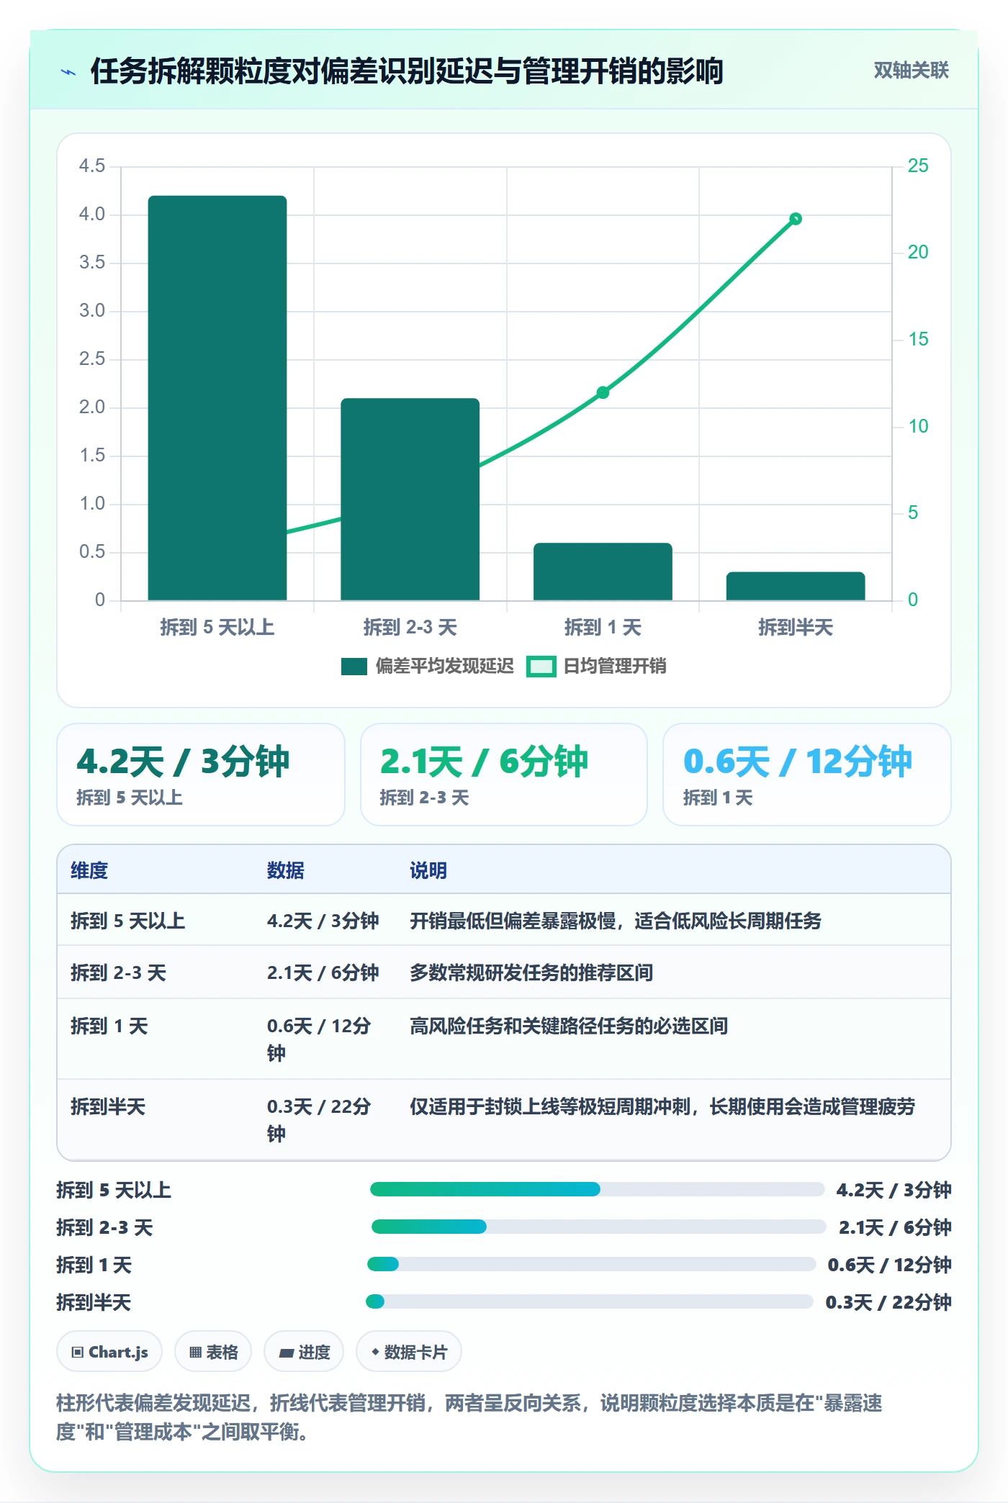Click the lightning bolt icon beside the title
The width and height of the screenshot is (1008, 1503).
tap(68, 72)
